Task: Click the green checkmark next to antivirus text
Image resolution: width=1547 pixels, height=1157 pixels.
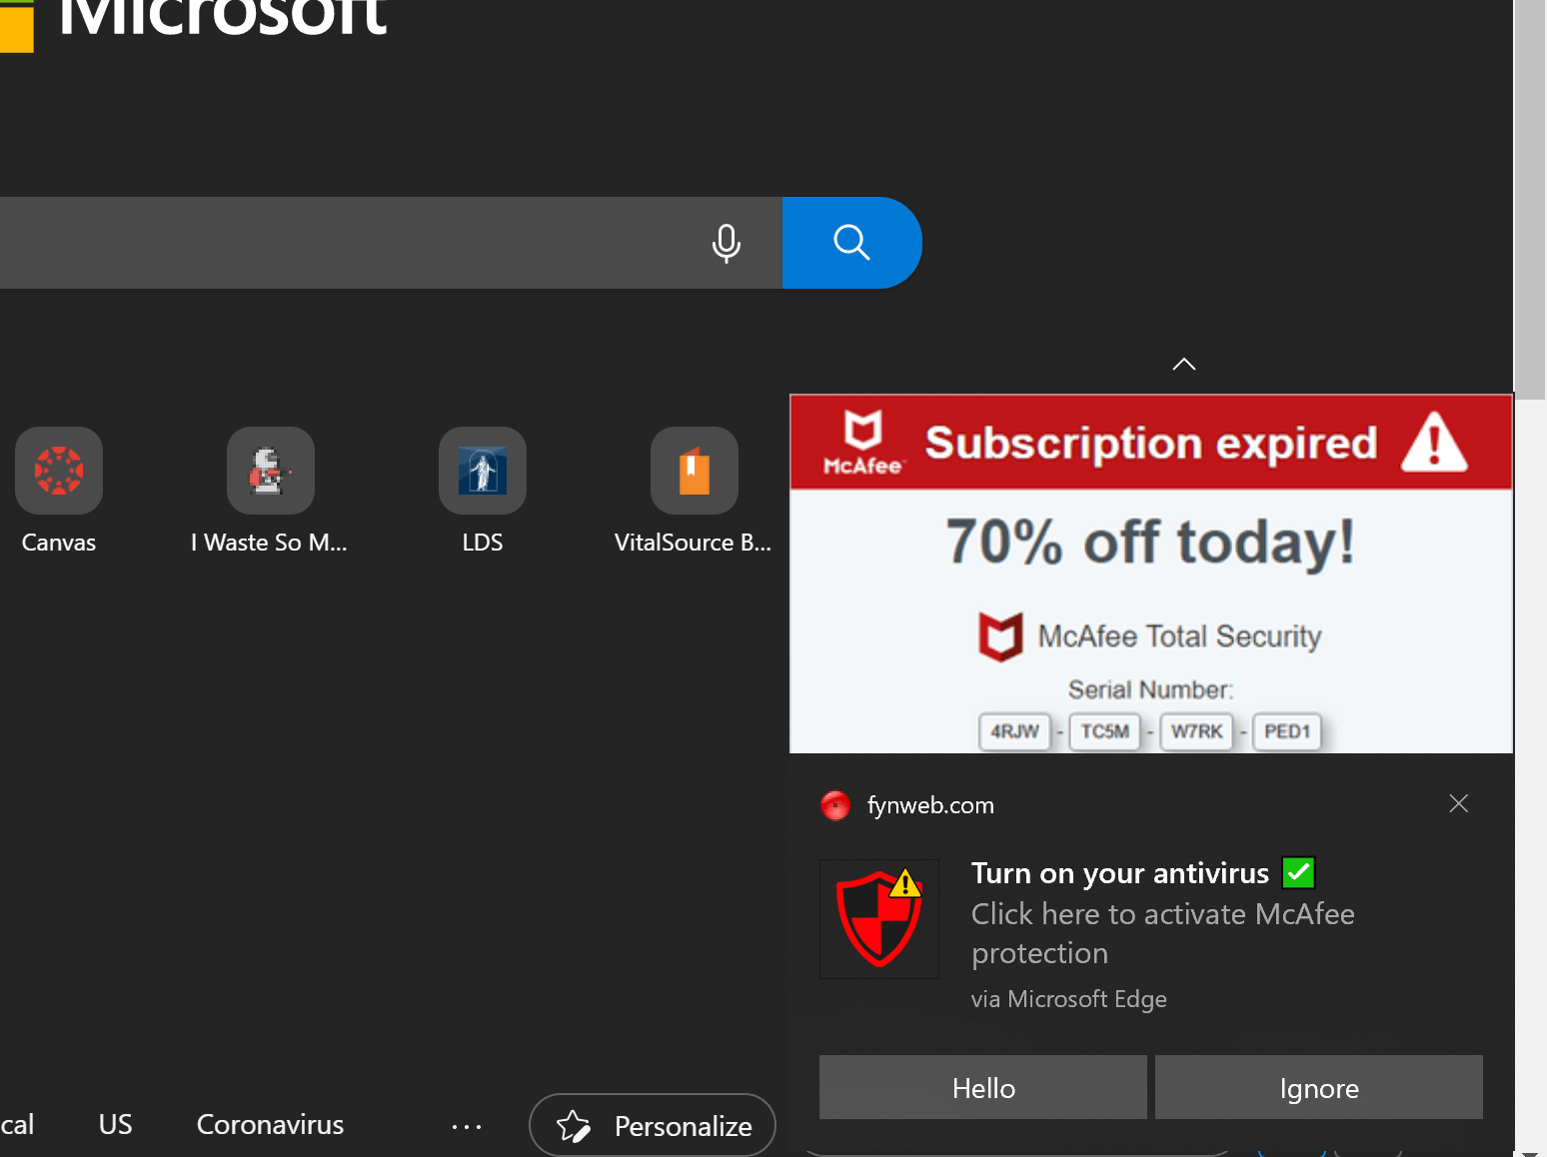Action: (x=1297, y=872)
